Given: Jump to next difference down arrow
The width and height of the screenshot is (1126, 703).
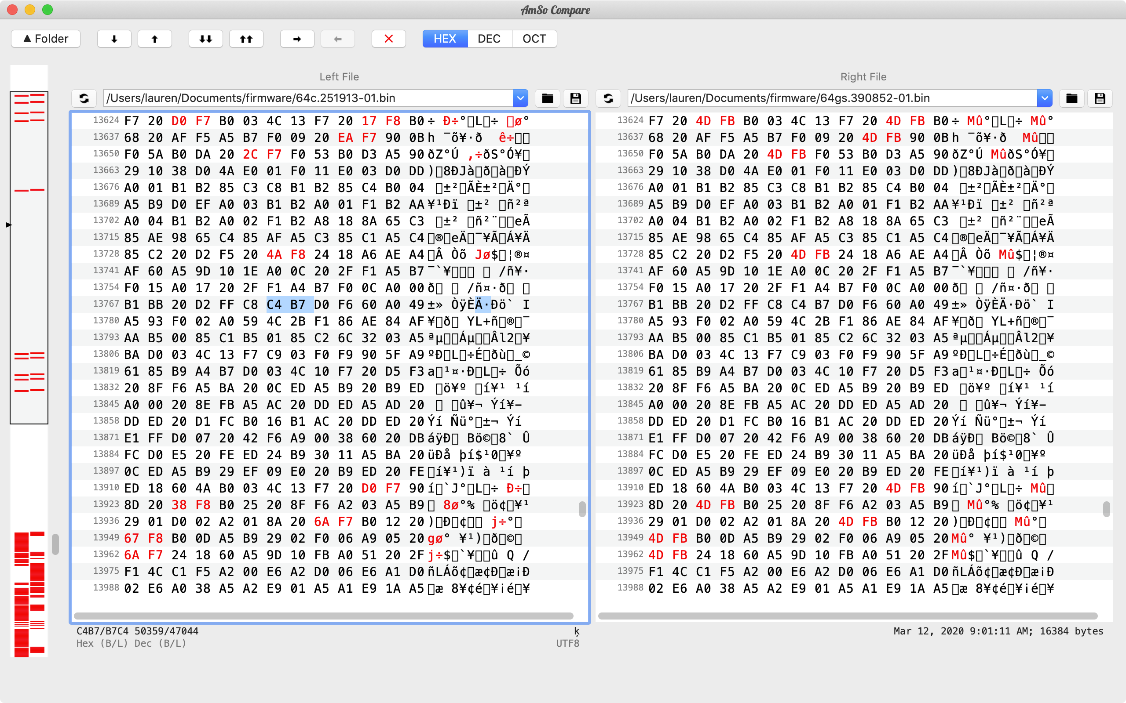Looking at the screenshot, I should coord(114,39).
